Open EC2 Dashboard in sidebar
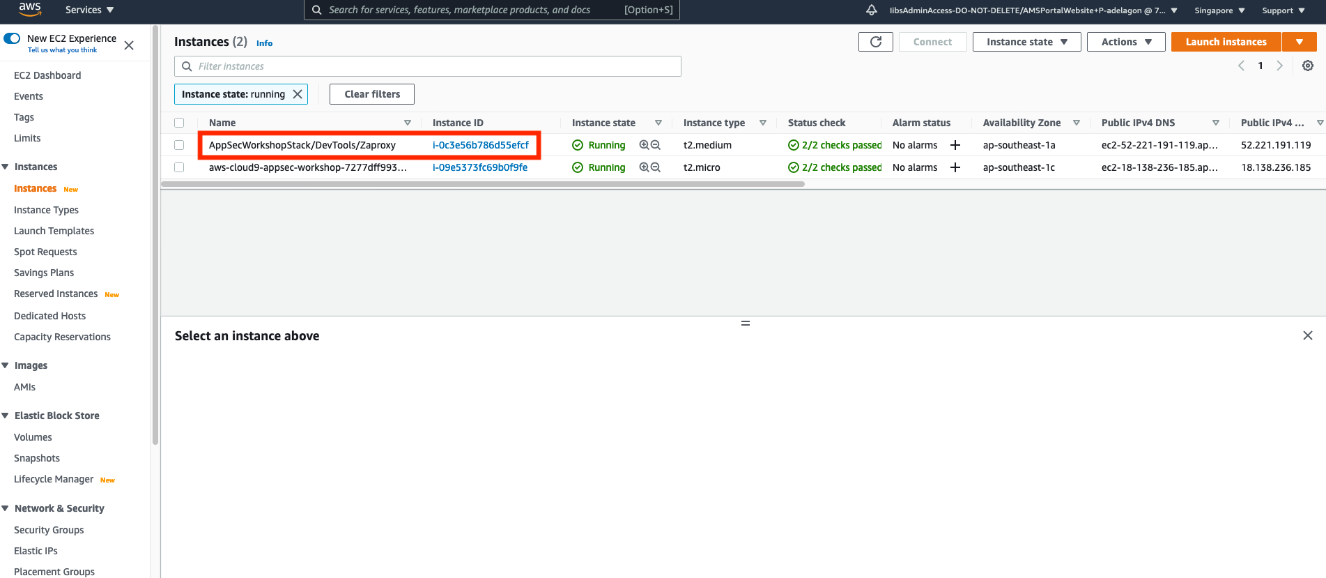 coord(47,75)
